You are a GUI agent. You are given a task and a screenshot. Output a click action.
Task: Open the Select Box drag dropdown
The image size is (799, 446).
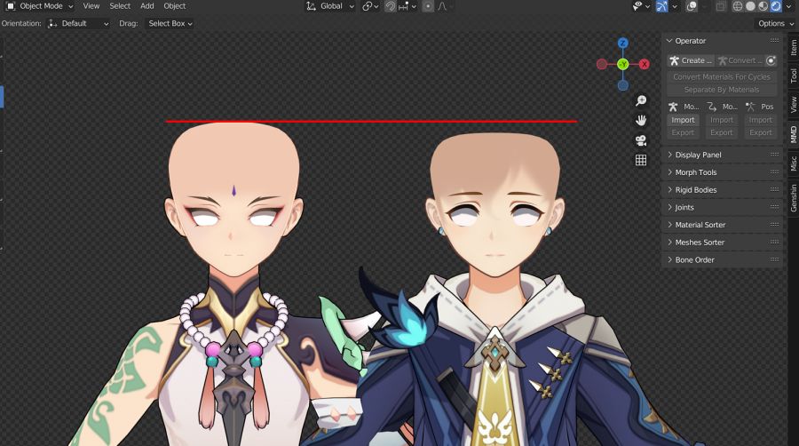click(x=170, y=23)
